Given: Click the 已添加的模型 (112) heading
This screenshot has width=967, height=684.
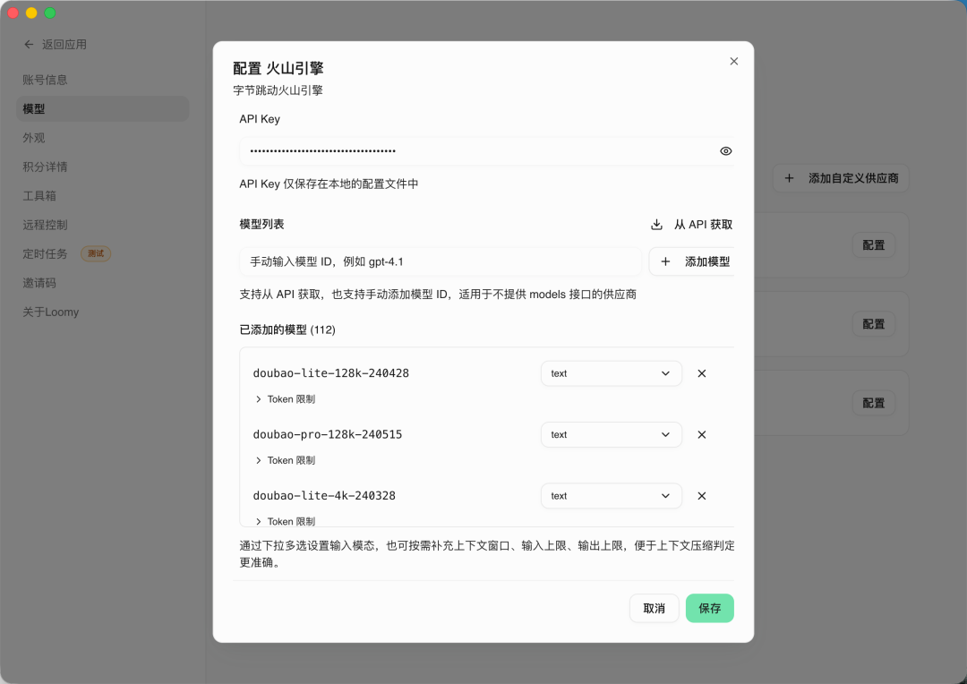Looking at the screenshot, I should pyautogui.click(x=287, y=329).
